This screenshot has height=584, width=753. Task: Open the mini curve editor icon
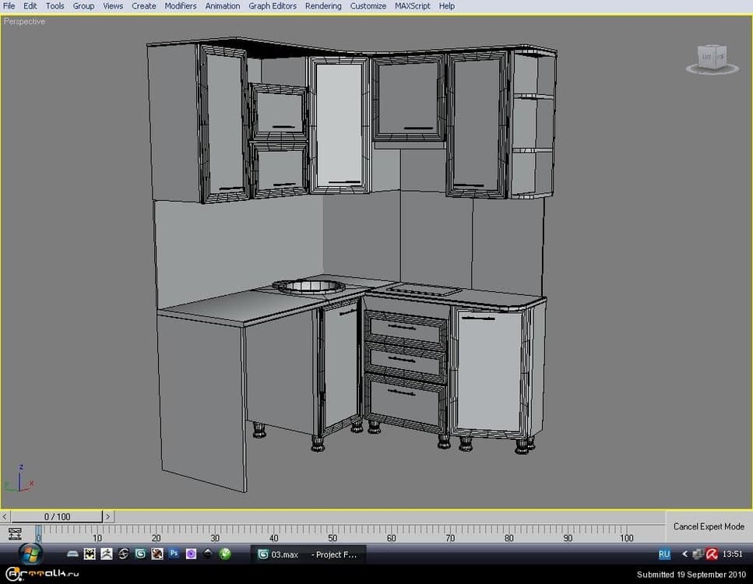pos(14,533)
